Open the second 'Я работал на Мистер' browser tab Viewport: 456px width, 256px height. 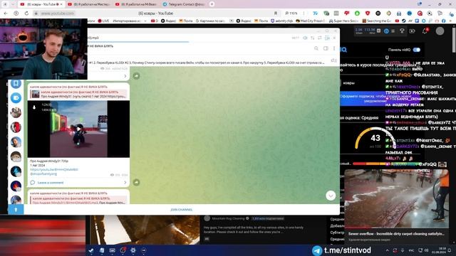[x=89, y=4]
